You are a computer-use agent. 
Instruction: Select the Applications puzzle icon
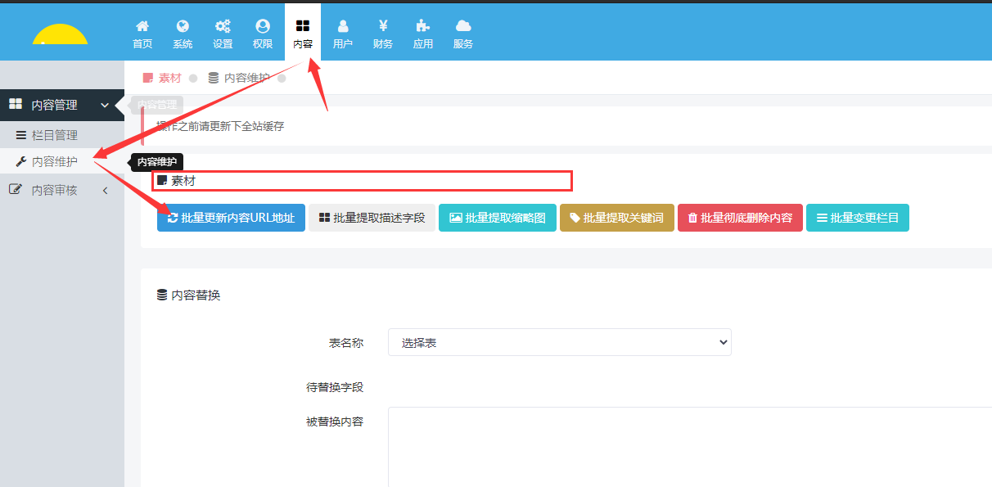pos(423,27)
